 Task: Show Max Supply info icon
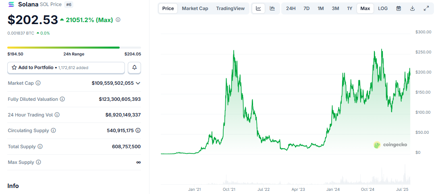(38, 162)
